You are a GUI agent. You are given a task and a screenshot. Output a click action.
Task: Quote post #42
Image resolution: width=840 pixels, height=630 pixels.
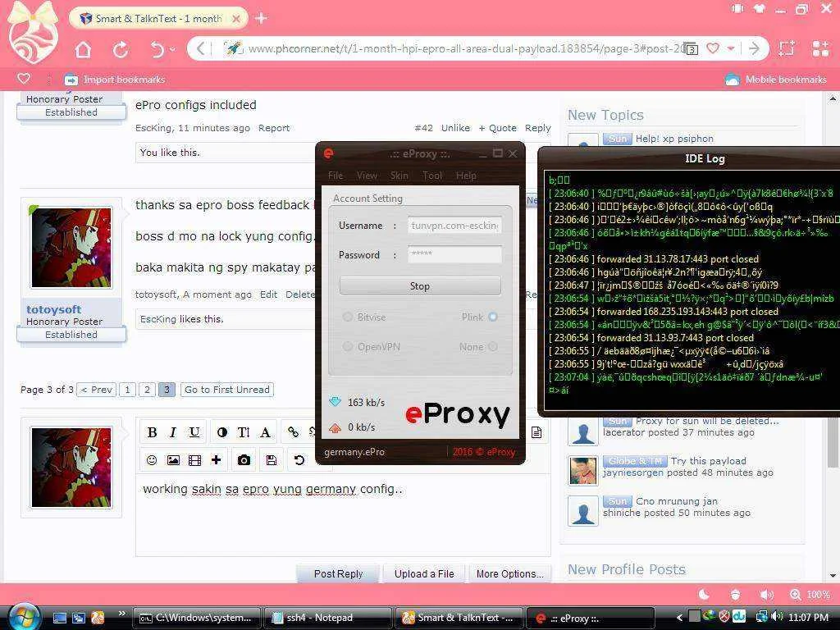[498, 128]
